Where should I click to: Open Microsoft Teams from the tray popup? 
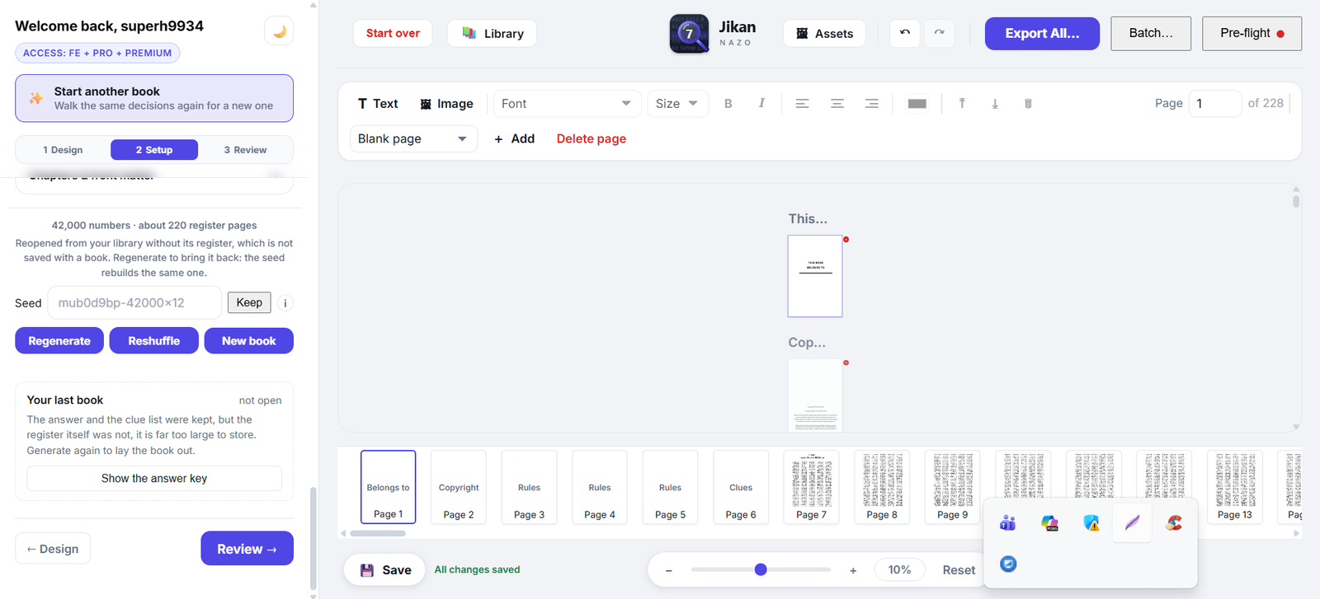pyautogui.click(x=1008, y=523)
